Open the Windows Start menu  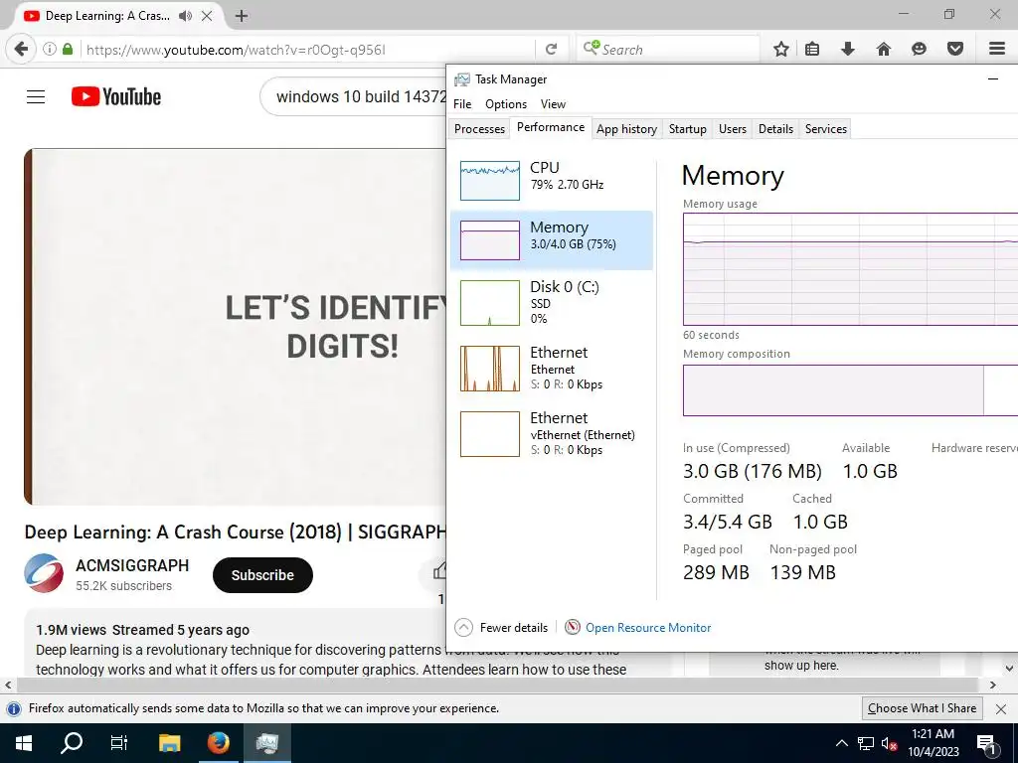[24, 743]
